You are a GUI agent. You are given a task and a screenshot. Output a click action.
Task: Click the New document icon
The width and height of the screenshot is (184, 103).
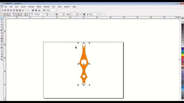pyautogui.click(x=2, y=10)
